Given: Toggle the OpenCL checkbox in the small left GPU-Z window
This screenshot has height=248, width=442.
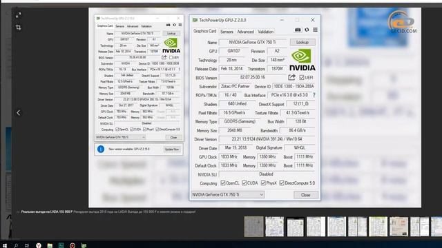Looking at the screenshot, I should coord(117,130).
